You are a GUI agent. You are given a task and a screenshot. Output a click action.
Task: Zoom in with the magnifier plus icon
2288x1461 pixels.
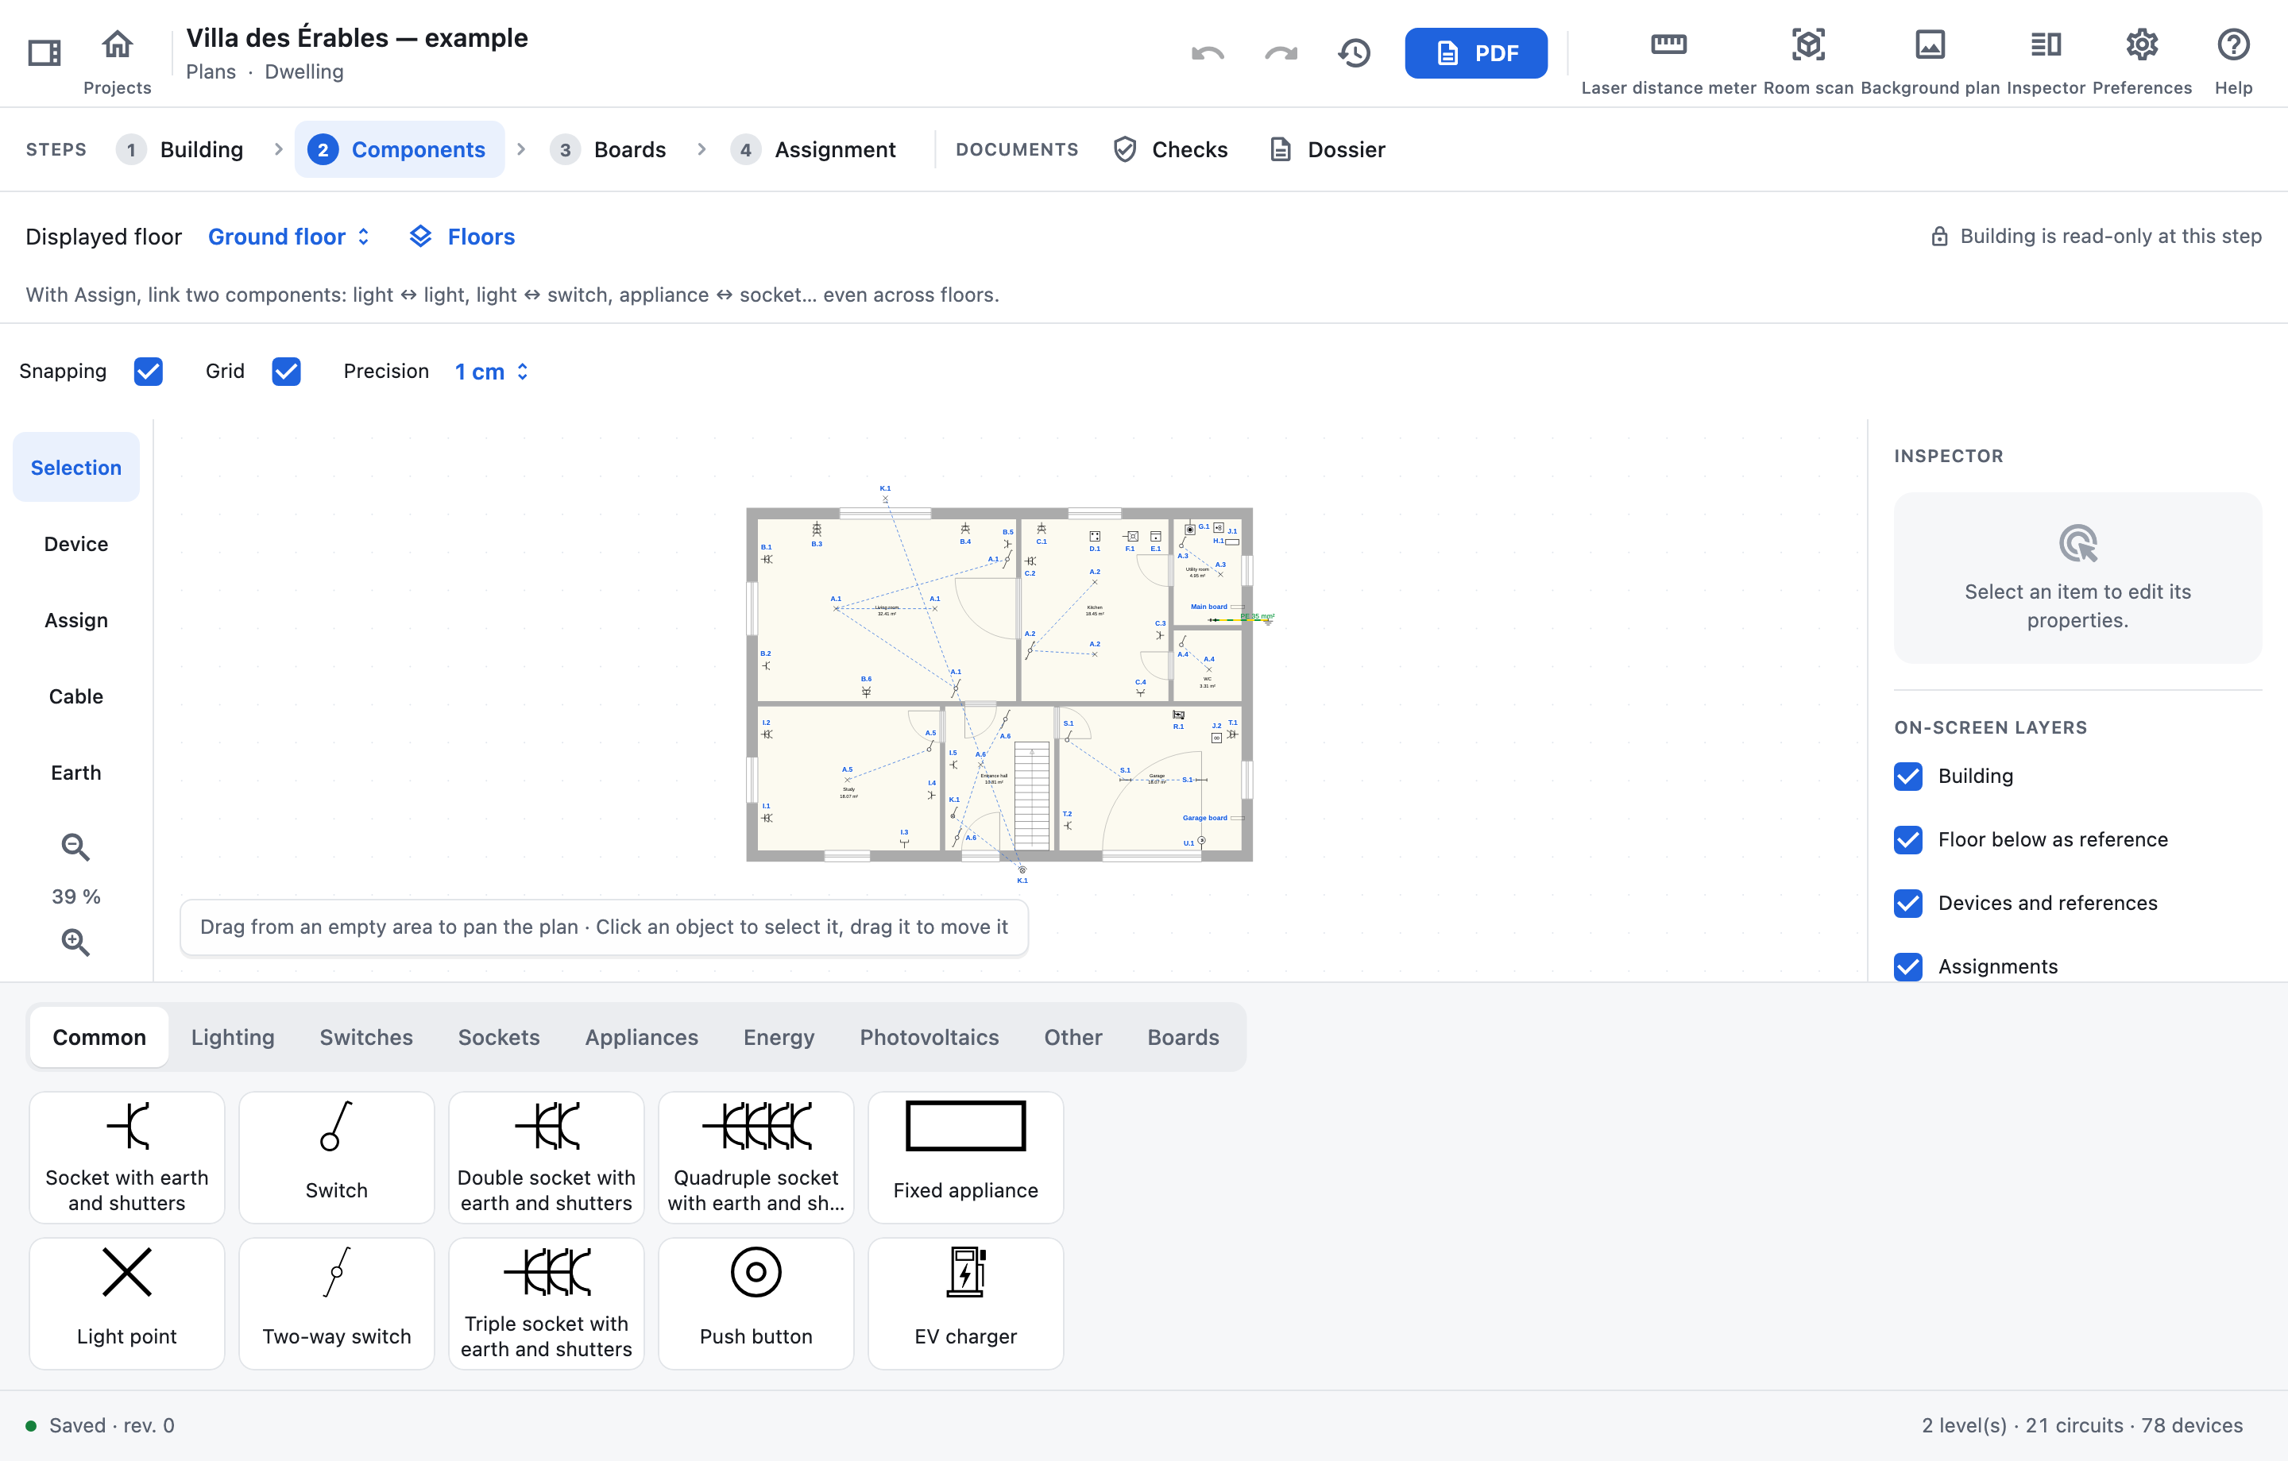point(76,942)
